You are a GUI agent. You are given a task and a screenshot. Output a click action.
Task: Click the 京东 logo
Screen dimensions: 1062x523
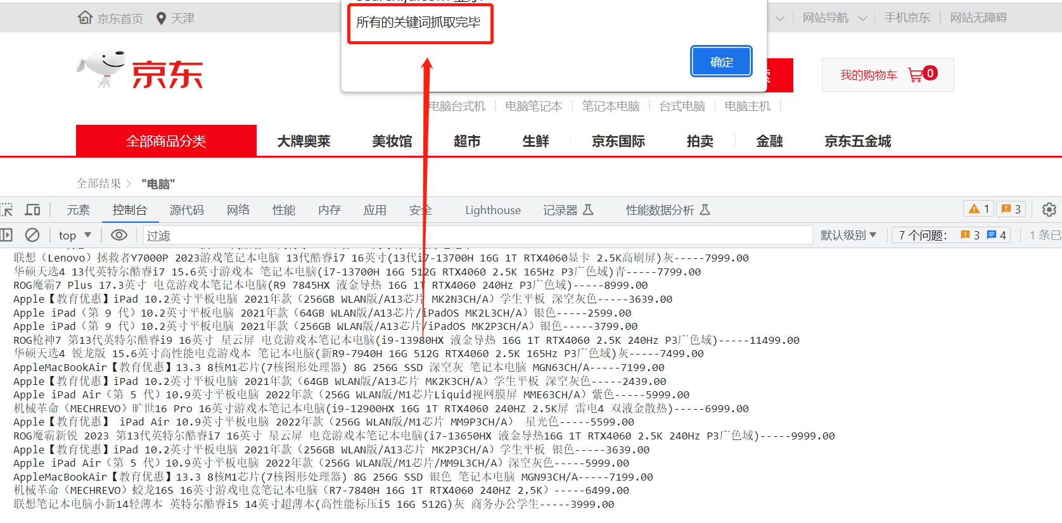click(140, 70)
